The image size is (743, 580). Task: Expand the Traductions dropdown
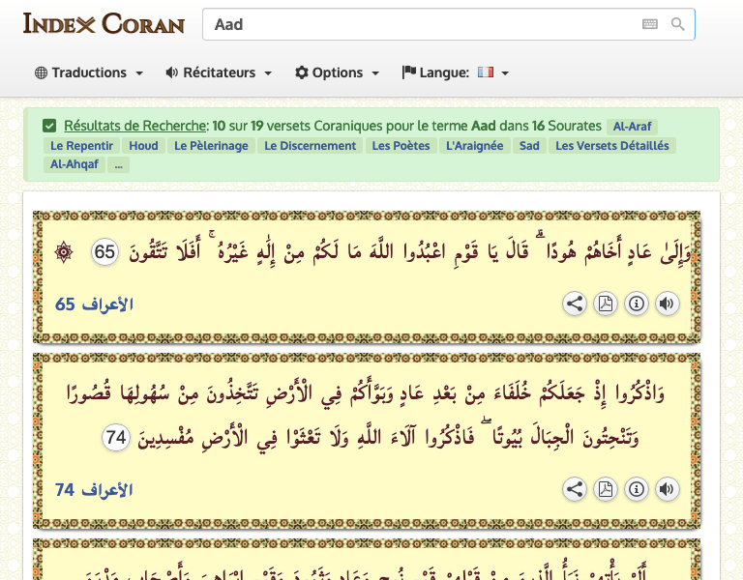pos(89,72)
